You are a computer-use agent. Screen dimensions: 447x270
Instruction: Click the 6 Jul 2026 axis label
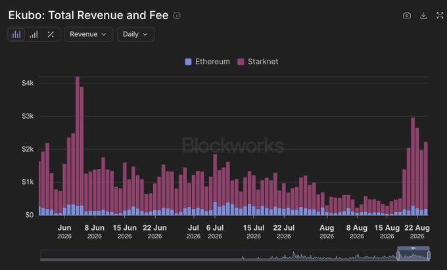click(215, 232)
